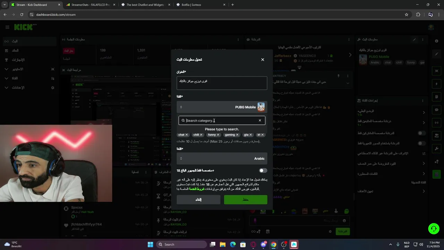Click the stream title text field
This screenshot has width=444, height=250.
click(222, 83)
